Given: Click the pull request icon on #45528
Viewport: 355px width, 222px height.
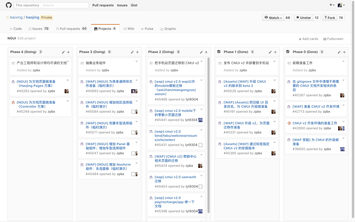Looking at the screenshot, I should point(220,82).
